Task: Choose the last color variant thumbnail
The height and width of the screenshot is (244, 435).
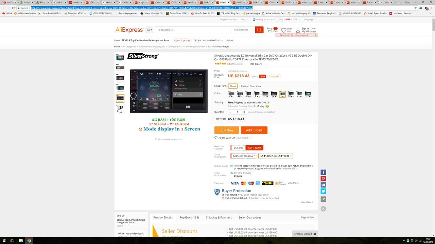Action: tap(308, 94)
